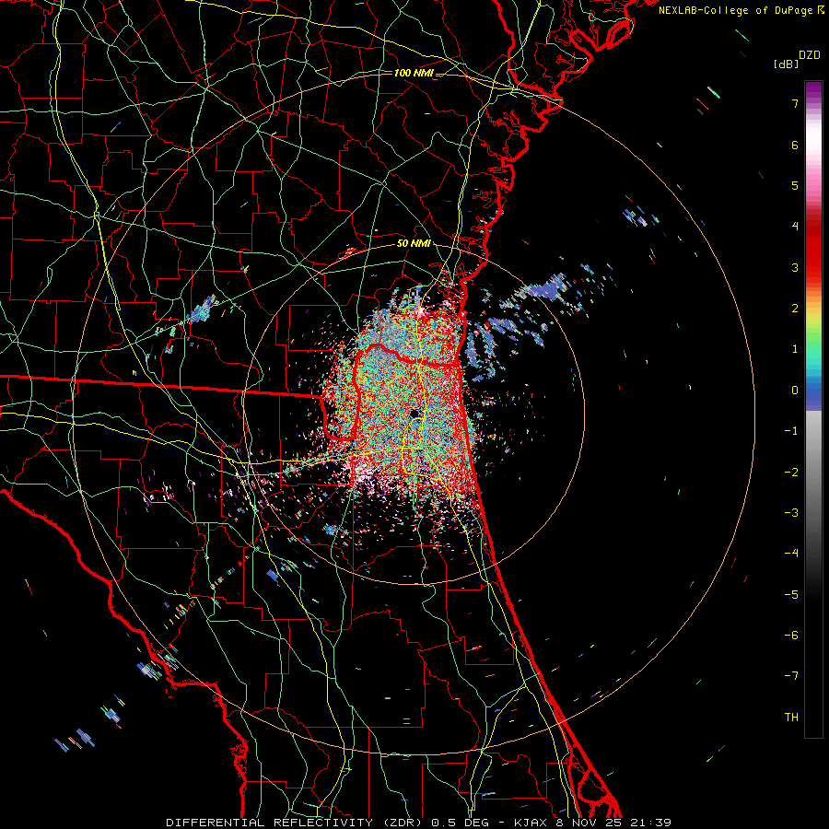
Task: Click the 100 NMI range ring label
Action: click(x=414, y=73)
